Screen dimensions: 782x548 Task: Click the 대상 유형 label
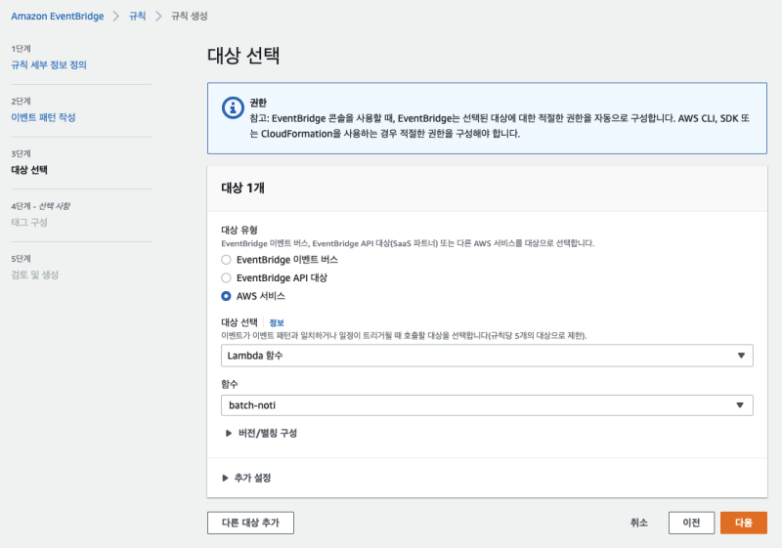[239, 230]
